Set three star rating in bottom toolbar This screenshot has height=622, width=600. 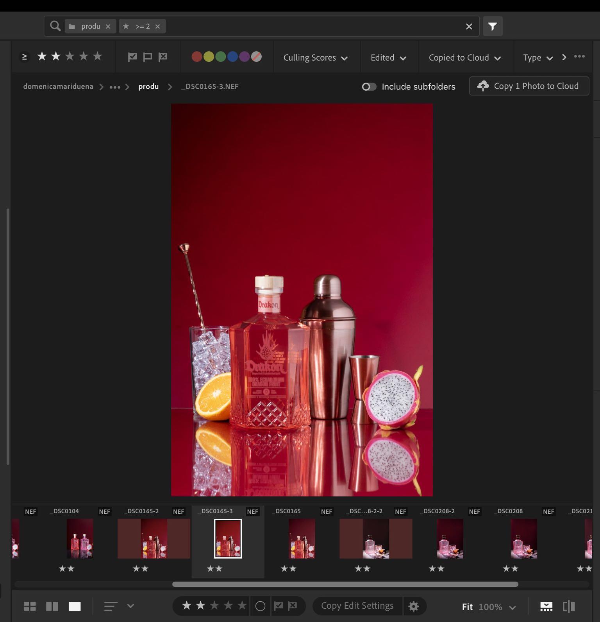click(214, 606)
